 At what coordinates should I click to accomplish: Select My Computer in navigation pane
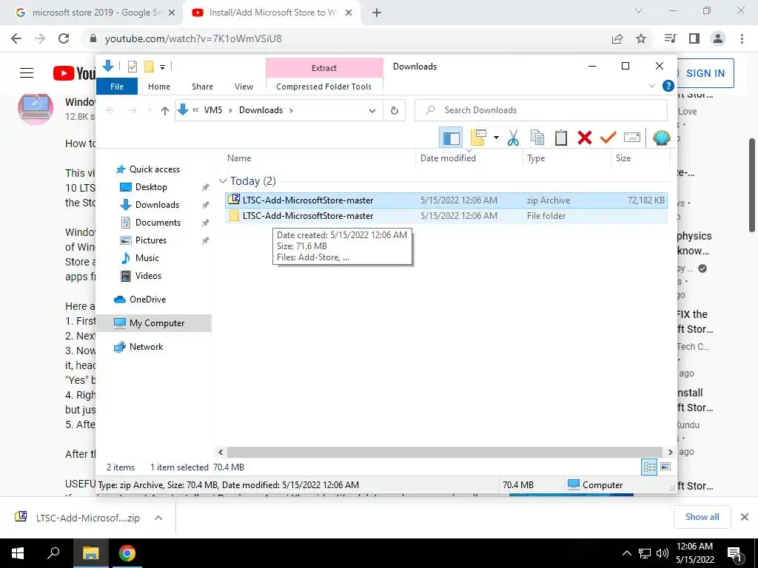[154, 323]
